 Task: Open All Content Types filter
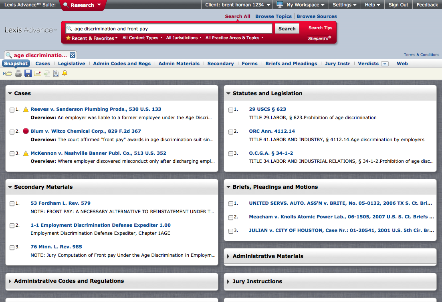pyautogui.click(x=142, y=38)
